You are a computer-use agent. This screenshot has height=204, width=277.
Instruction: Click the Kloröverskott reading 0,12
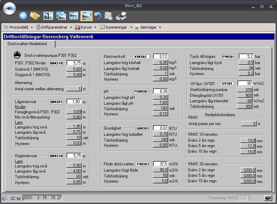(x=161, y=57)
